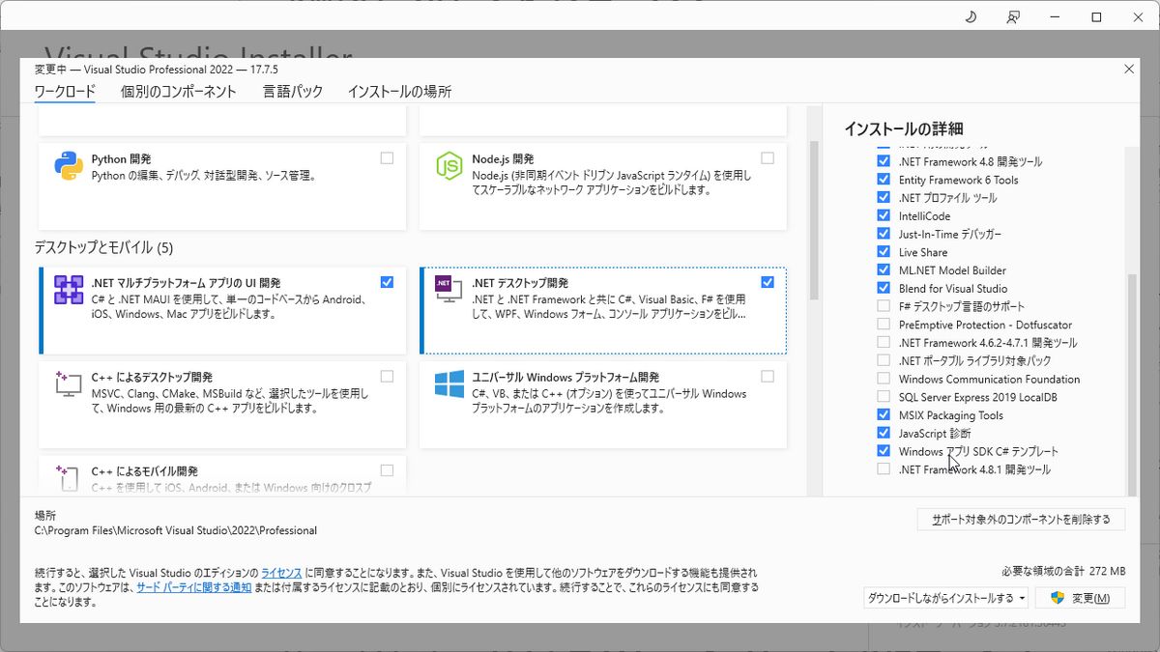1160x652 pixels.
Task: Uncheck .NET マルチプラットフォーム アプリの UI 開発
Action: [x=387, y=282]
